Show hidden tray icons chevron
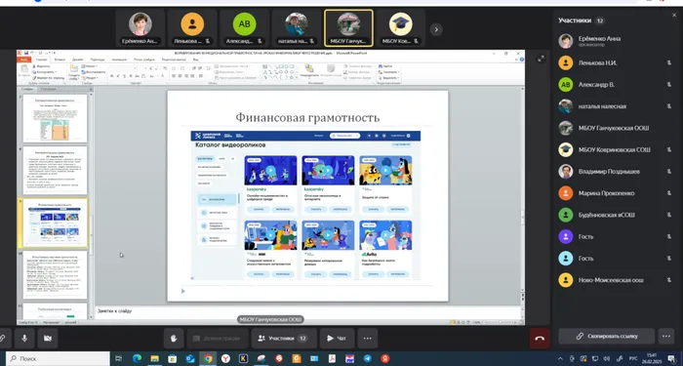The height and width of the screenshot is (366, 683). click(560, 358)
